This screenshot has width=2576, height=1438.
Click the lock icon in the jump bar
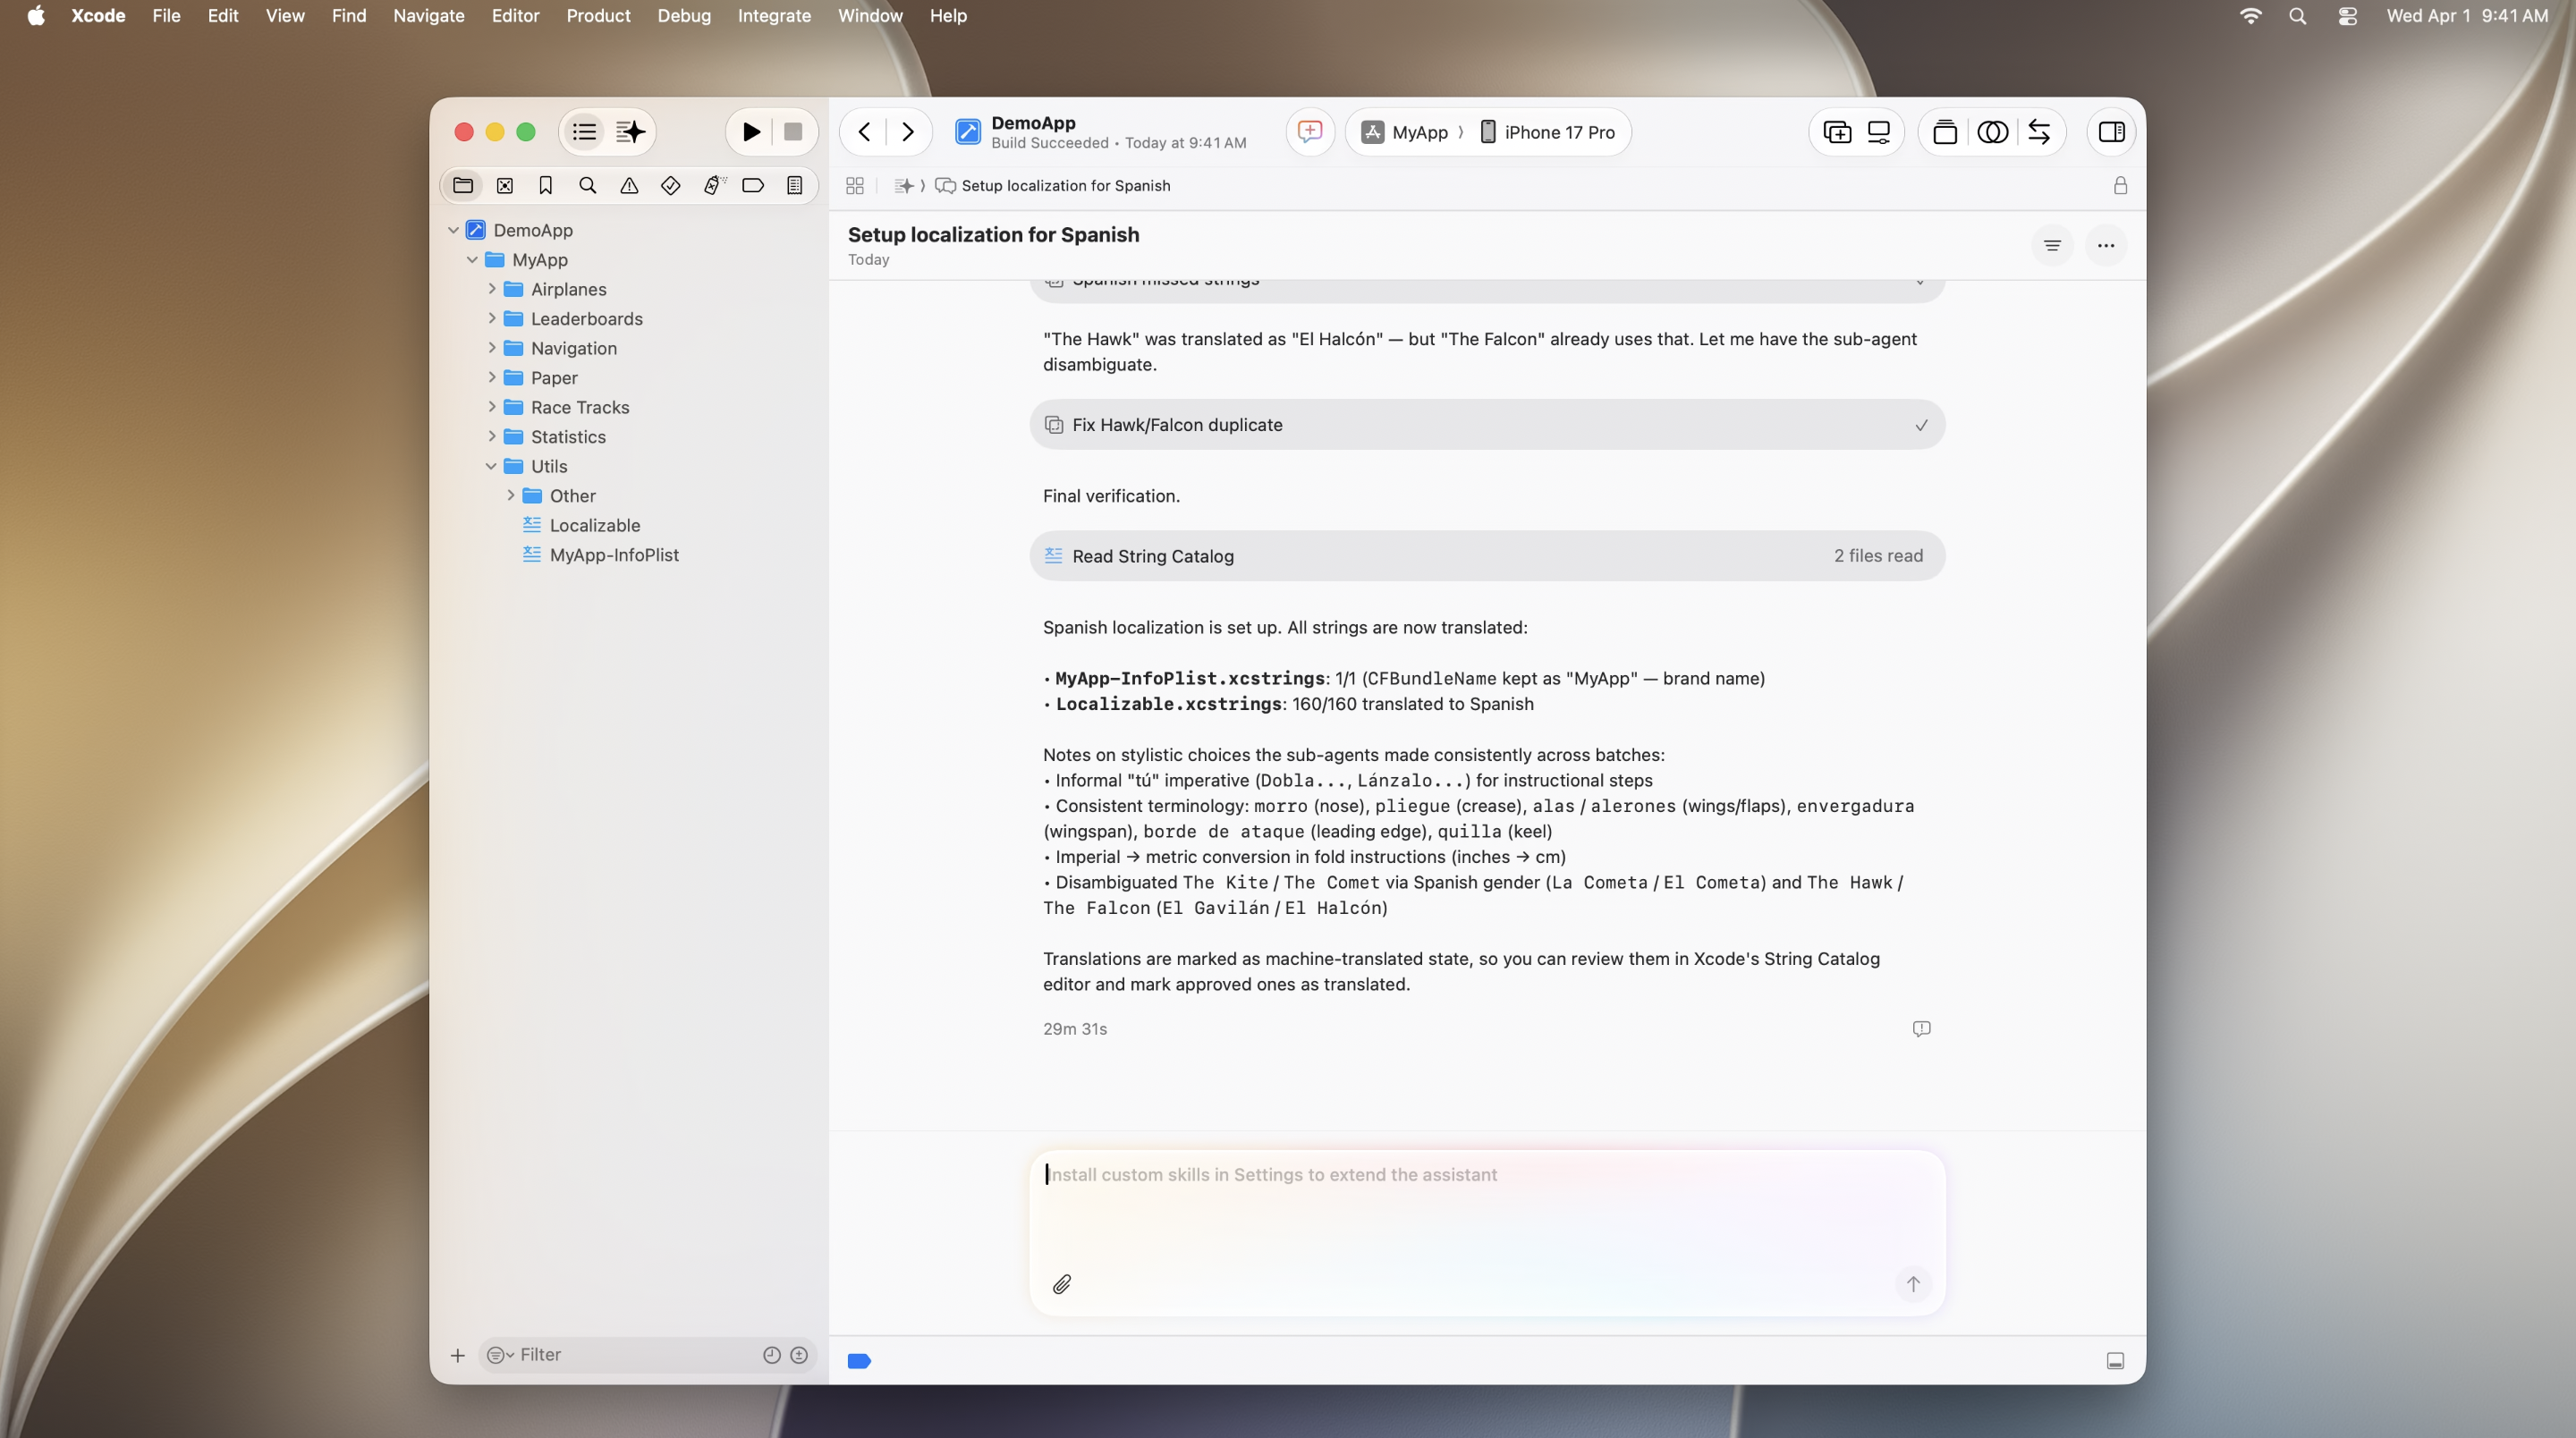[2120, 186]
